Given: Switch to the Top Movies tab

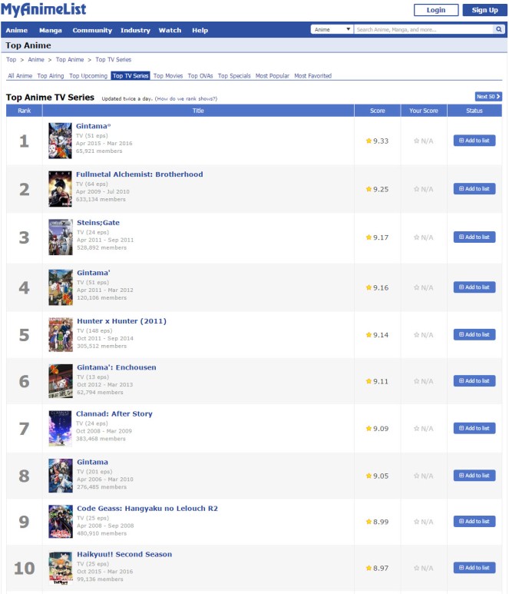Looking at the screenshot, I should (168, 76).
